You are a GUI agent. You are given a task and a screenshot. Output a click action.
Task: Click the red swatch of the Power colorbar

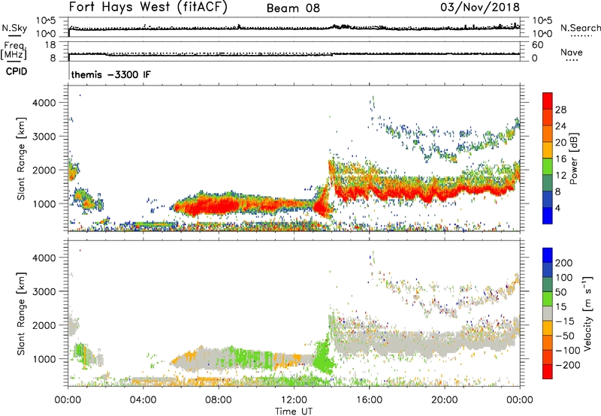548,101
